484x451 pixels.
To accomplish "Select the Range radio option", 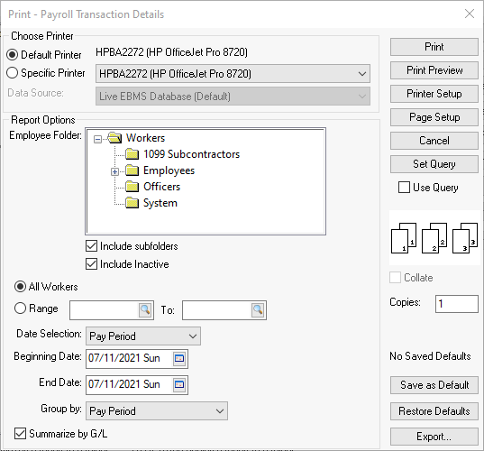I will coord(21,308).
